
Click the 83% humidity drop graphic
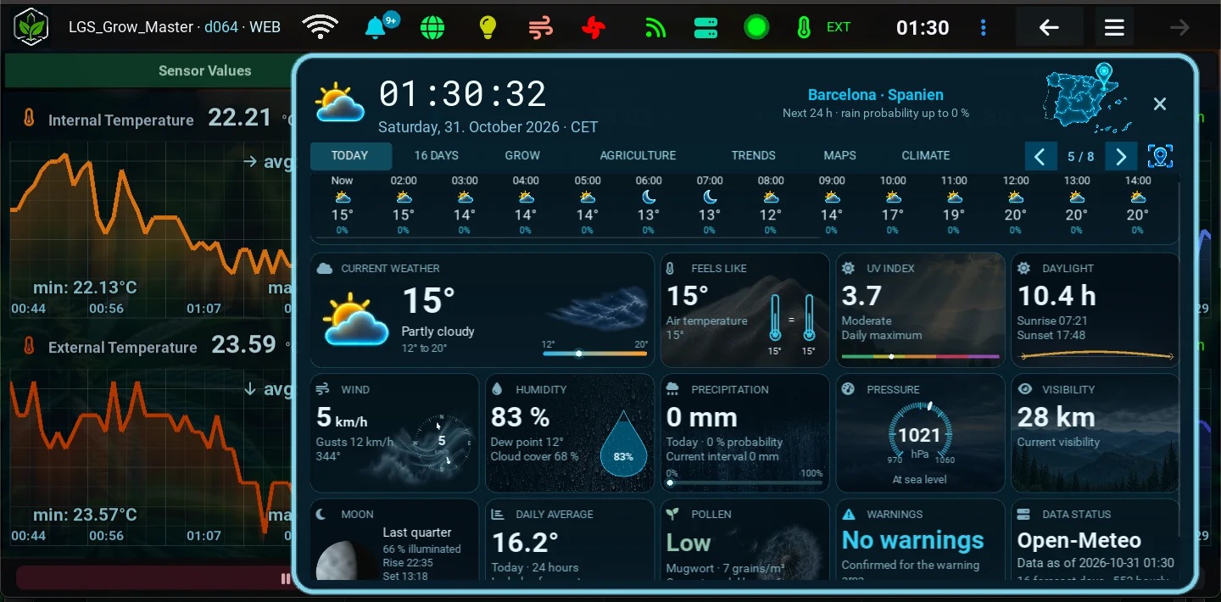(x=623, y=445)
